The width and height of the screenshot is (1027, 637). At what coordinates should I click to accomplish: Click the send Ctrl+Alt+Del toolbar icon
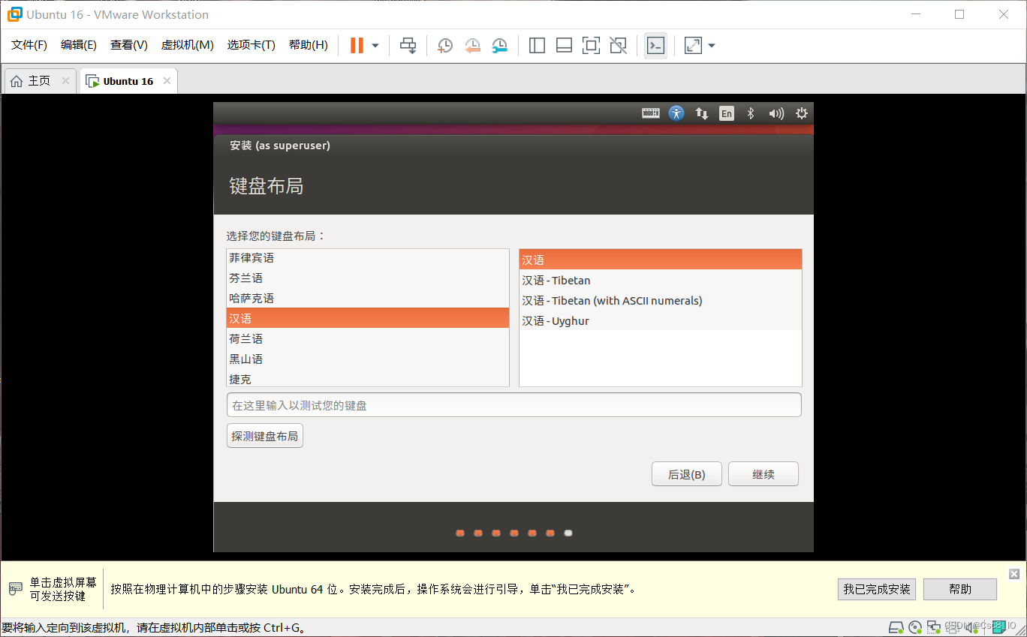click(x=408, y=46)
